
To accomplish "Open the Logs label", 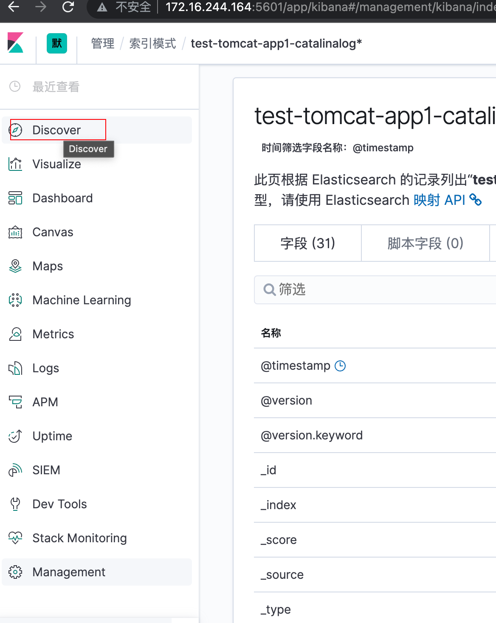I will click(46, 368).
